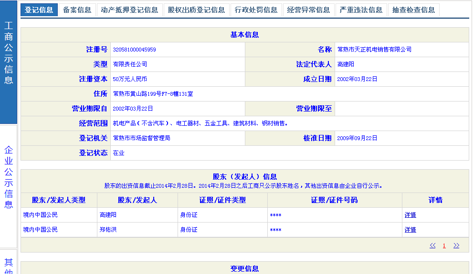Switch to the 经营异常信息 tab

pos(309,10)
